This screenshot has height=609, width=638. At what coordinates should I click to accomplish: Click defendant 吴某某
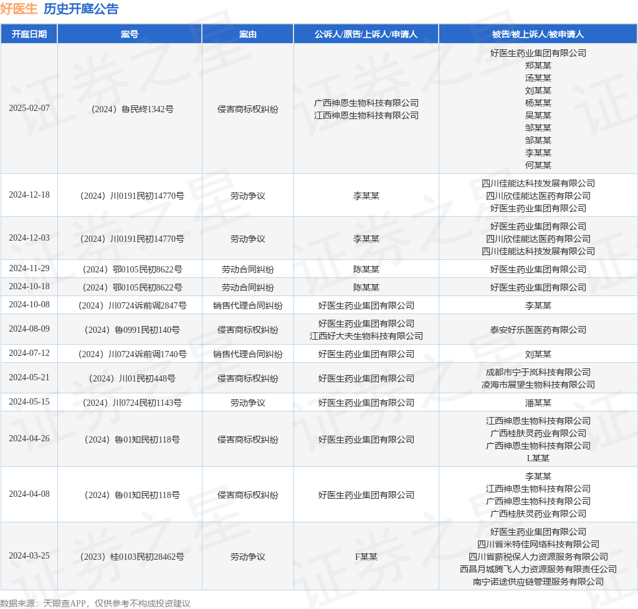pos(538,115)
